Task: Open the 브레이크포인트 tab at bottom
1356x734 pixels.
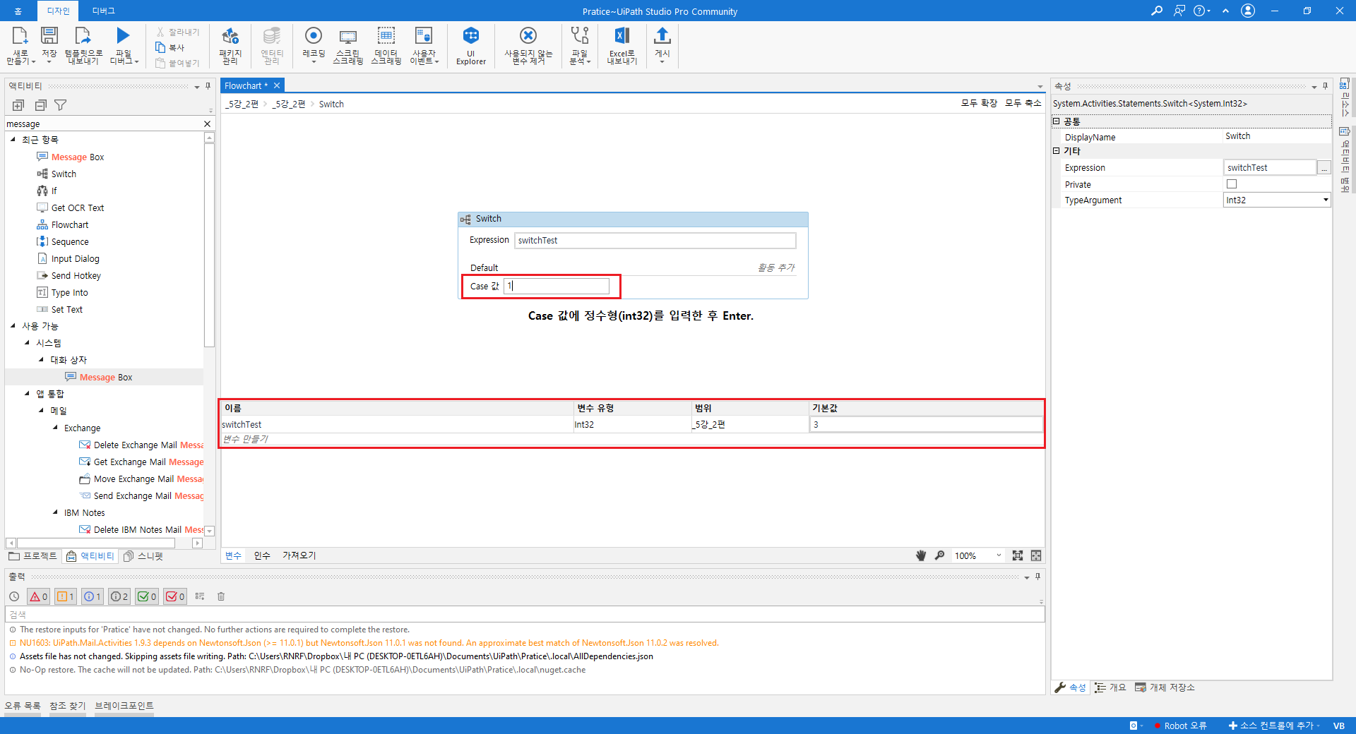Action: [x=124, y=706]
